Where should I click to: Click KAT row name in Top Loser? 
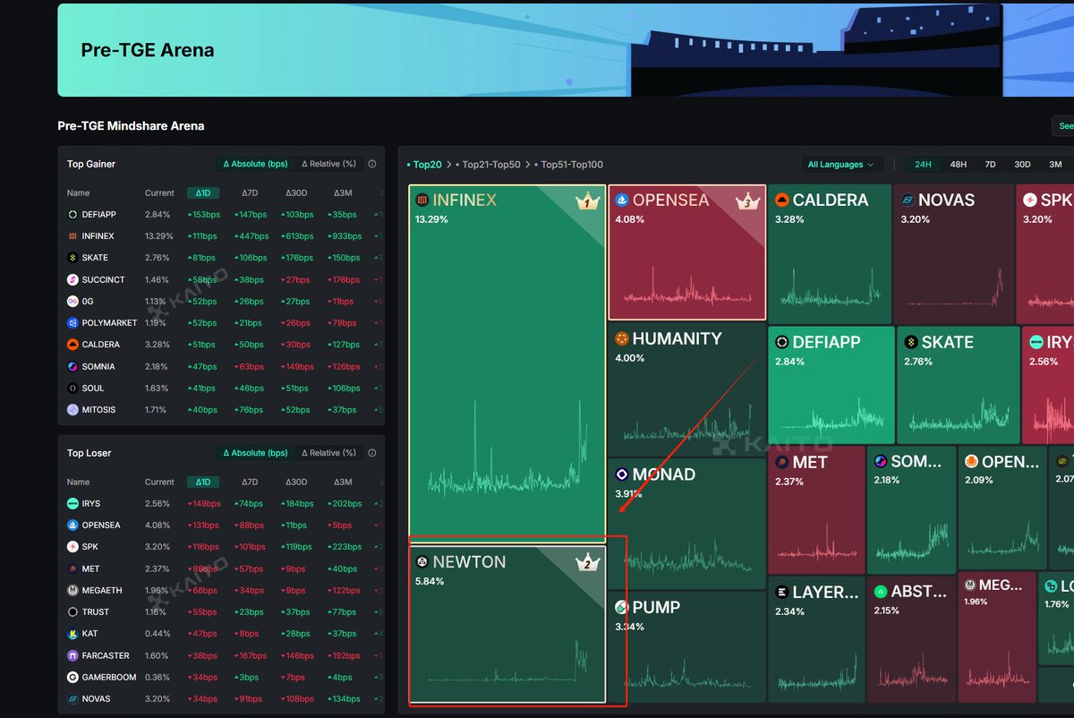[90, 634]
